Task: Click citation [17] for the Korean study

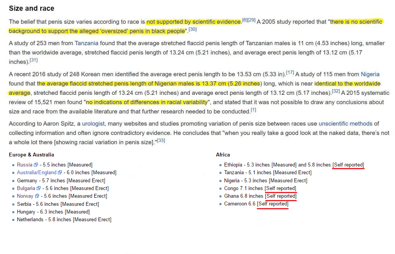Action: [290, 72]
